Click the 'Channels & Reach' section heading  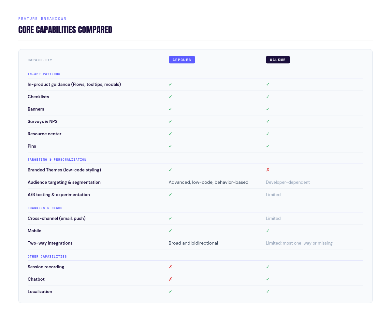[45, 208]
